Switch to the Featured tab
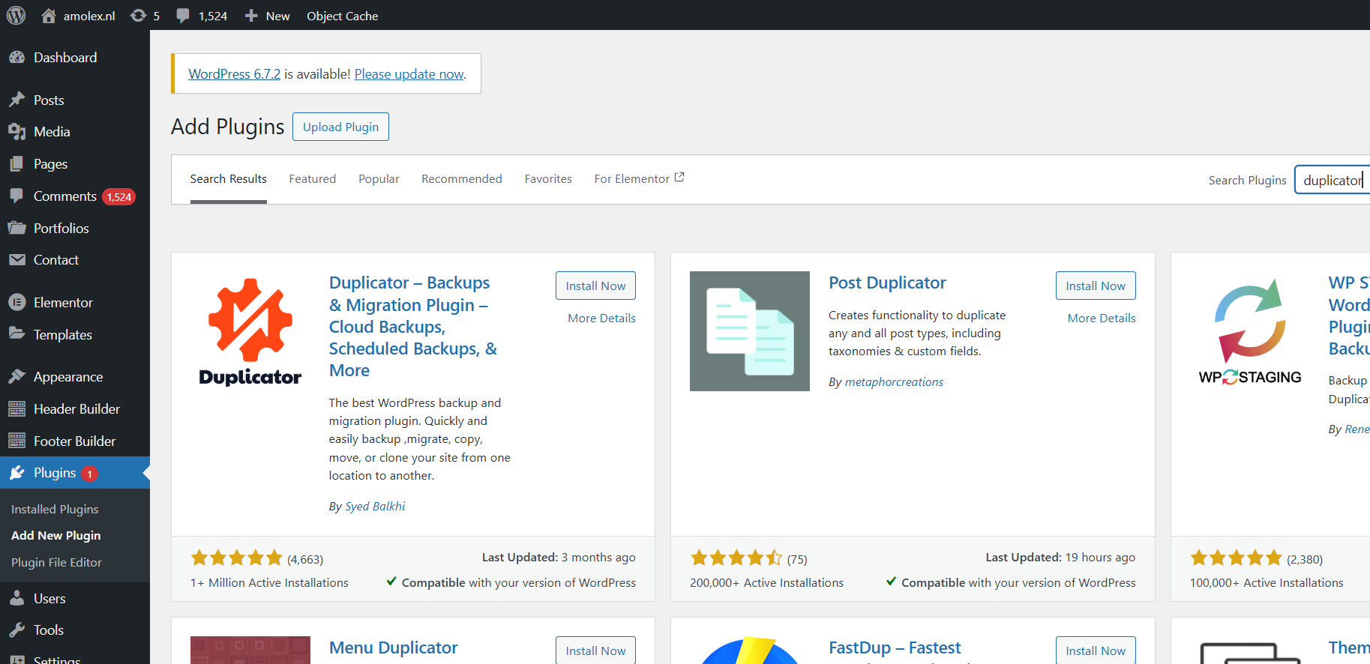 [x=313, y=178]
